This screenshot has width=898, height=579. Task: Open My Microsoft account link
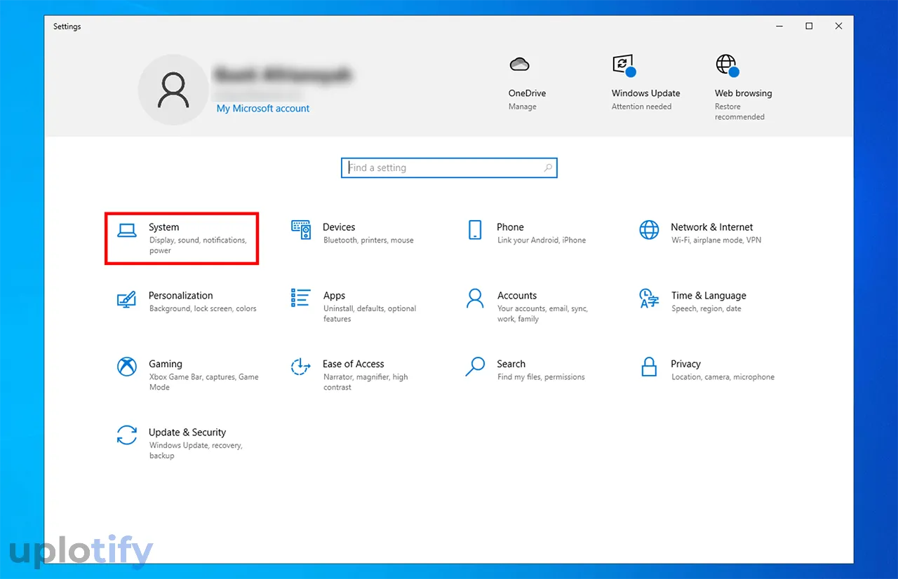pos(263,109)
